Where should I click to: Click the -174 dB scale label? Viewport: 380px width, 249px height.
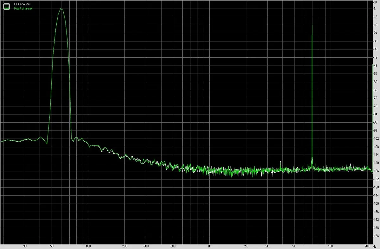click(x=376, y=236)
